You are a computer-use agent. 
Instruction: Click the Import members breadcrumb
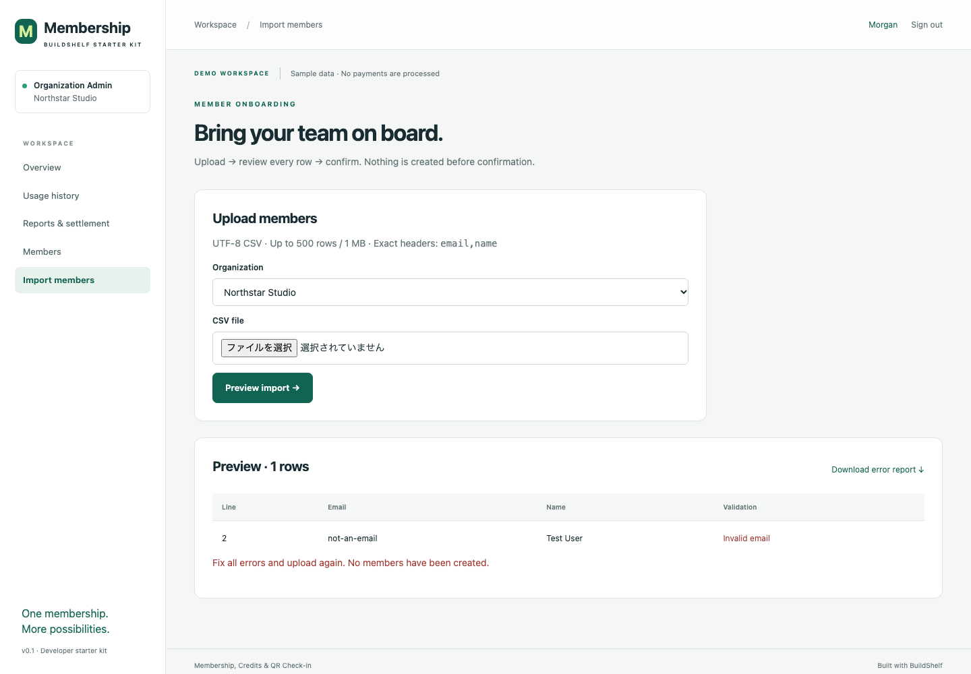click(291, 25)
